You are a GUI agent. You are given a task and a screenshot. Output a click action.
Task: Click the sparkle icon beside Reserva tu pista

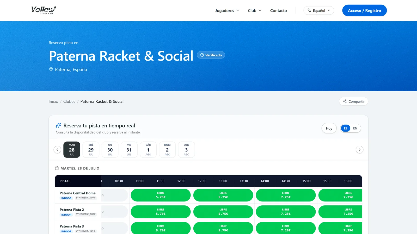click(58, 125)
